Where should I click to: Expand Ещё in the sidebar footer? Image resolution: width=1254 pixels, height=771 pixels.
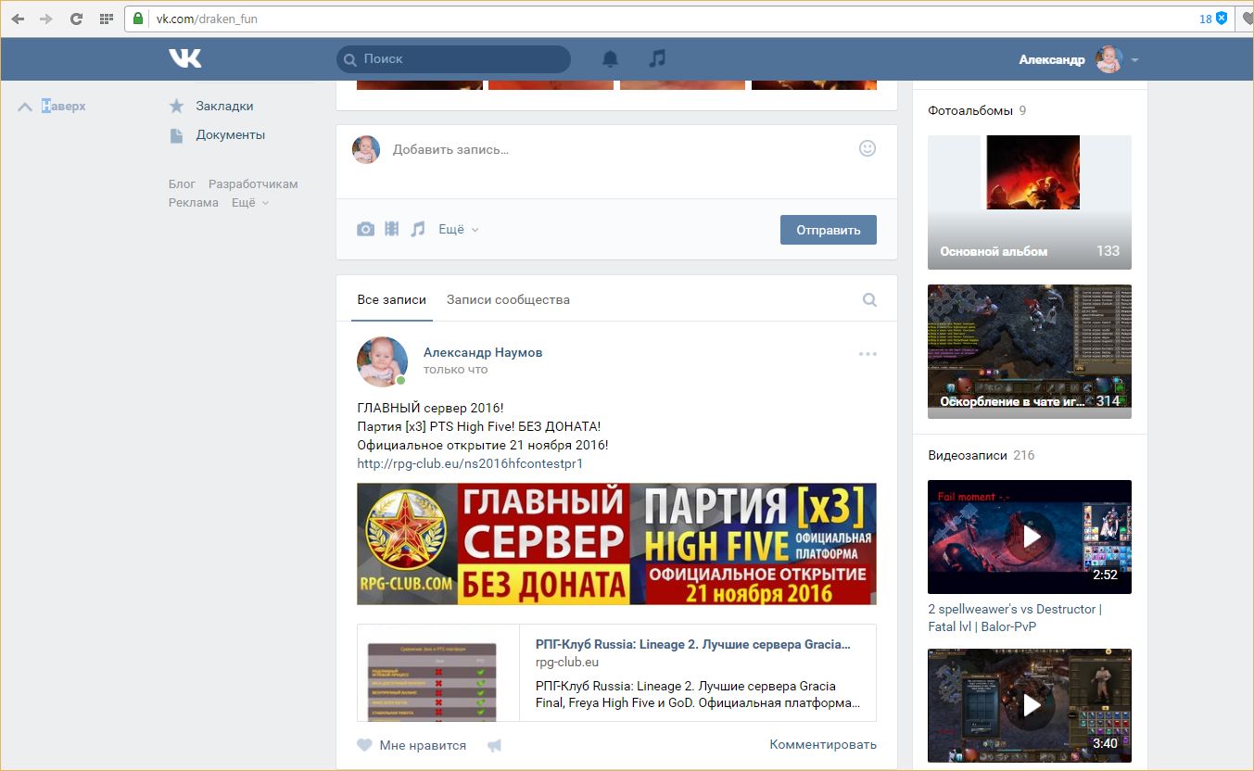point(249,203)
